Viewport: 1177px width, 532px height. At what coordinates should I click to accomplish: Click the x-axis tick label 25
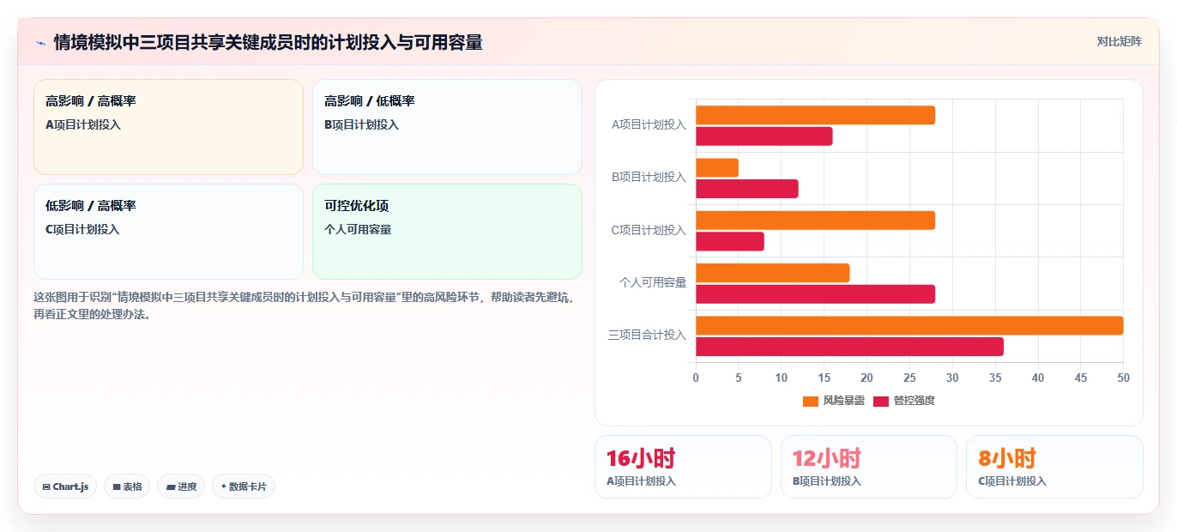(909, 378)
